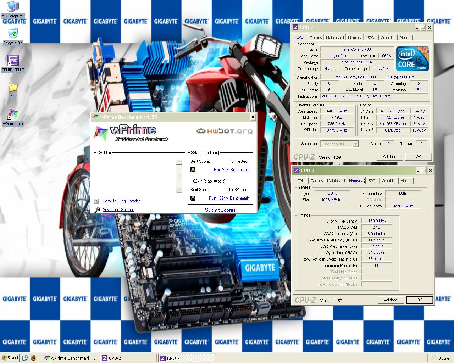This screenshot has width=454, height=363.
Task: Select SPD tab in lower CPU-Z window
Action: (x=372, y=181)
